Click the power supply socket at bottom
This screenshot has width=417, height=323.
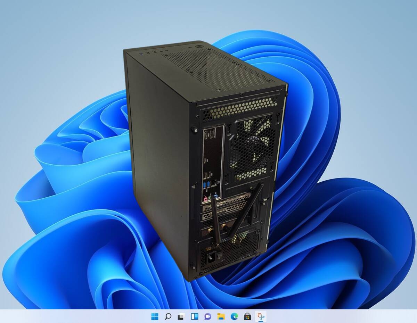[211, 258]
